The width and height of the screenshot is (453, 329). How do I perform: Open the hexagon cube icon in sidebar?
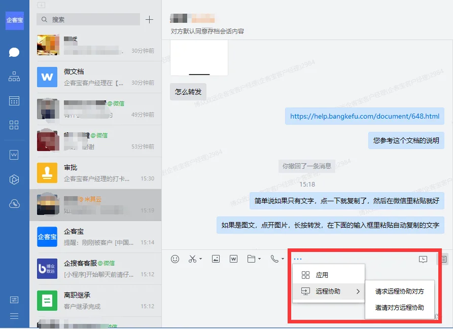click(x=14, y=179)
